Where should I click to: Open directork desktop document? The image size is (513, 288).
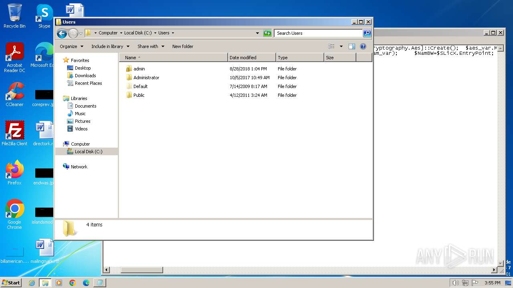(44, 134)
